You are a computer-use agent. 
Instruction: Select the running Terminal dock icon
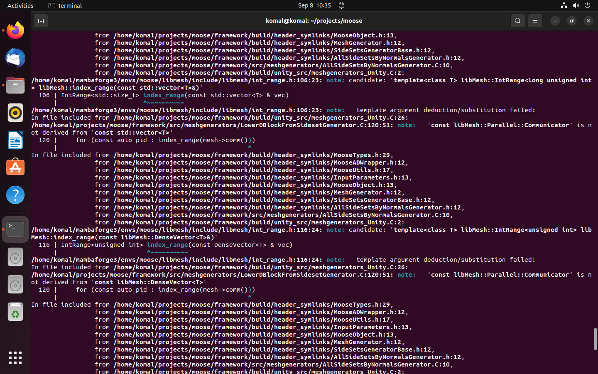(x=15, y=229)
